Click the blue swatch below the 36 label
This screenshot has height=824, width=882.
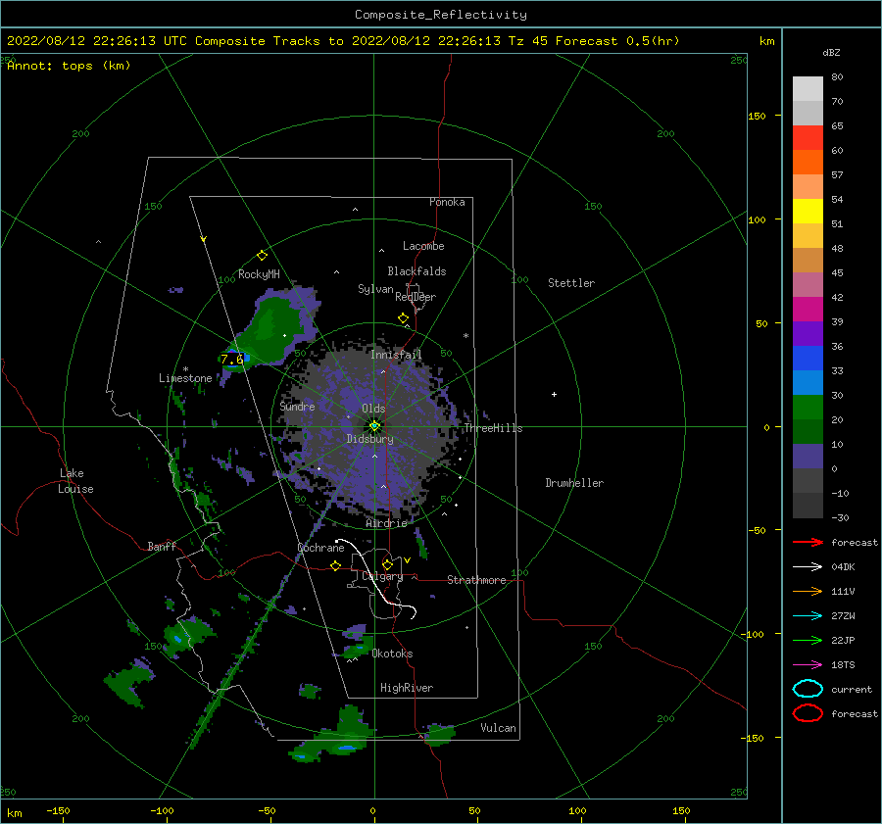(x=808, y=358)
